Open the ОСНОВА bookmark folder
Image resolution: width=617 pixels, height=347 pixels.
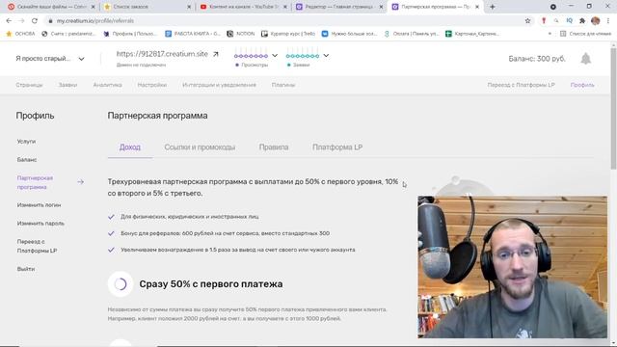[x=21, y=34]
